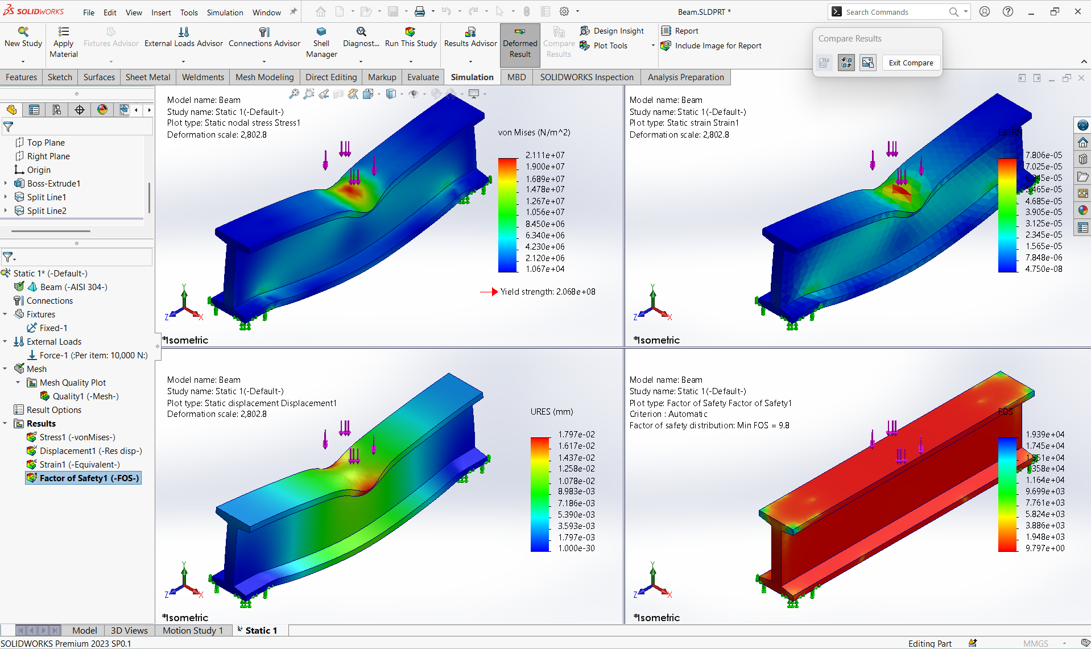
Task: Click the Diagnostics tool icon
Action: pyautogui.click(x=361, y=32)
